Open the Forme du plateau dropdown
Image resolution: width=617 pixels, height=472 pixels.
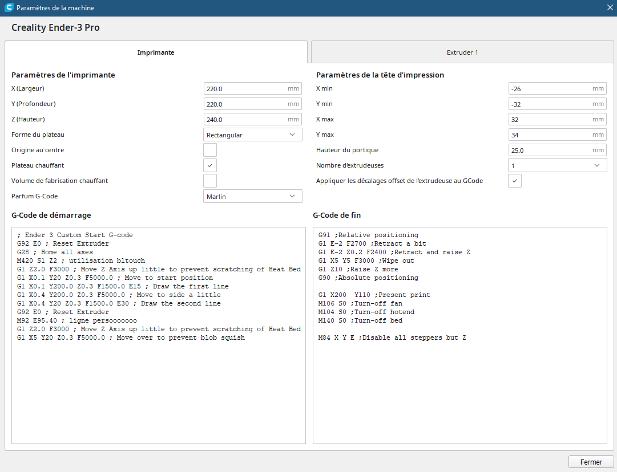pyautogui.click(x=253, y=135)
